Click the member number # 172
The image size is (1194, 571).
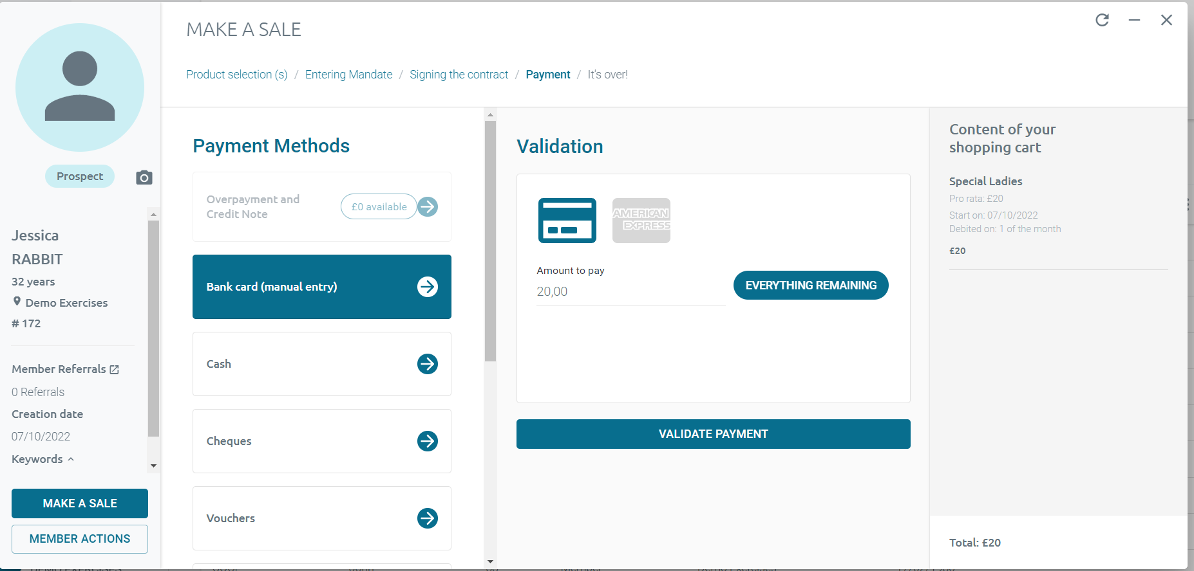[26, 323]
